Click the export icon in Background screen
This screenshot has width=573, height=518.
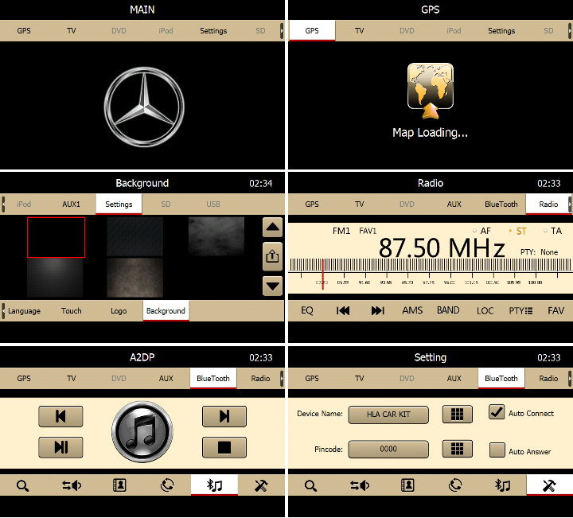coord(272,256)
